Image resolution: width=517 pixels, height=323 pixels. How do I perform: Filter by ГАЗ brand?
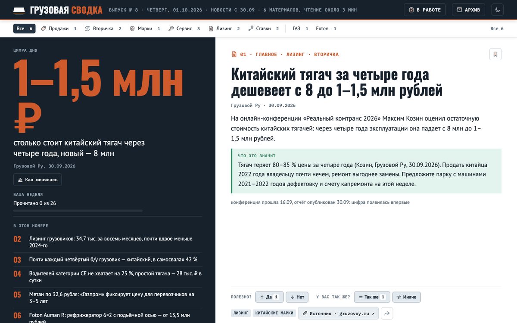click(301, 28)
